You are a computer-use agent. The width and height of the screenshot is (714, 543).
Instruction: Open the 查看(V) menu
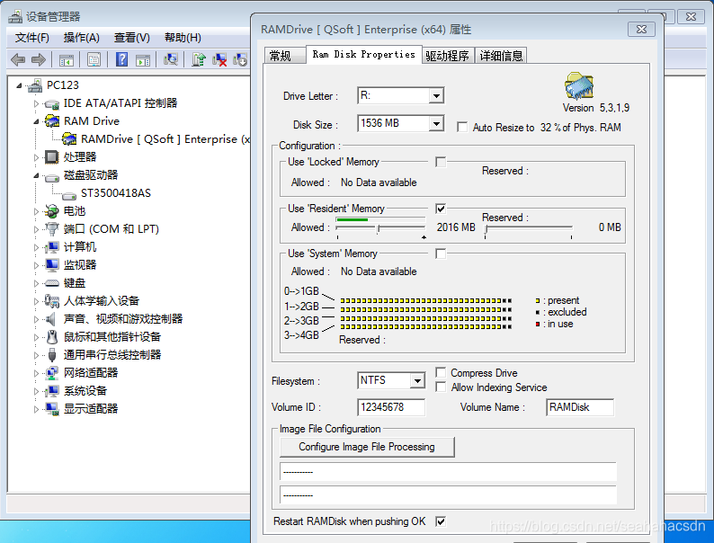(131, 38)
